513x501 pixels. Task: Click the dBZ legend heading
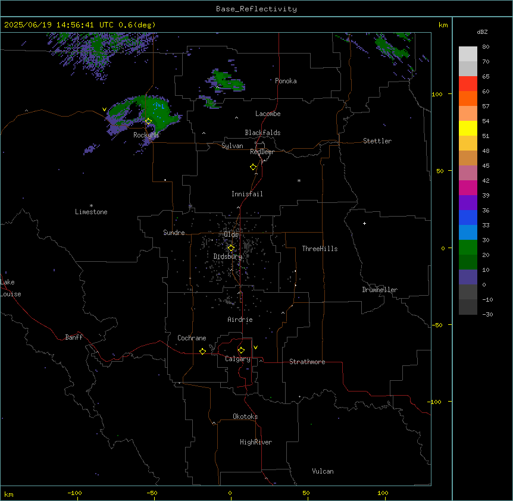482,32
